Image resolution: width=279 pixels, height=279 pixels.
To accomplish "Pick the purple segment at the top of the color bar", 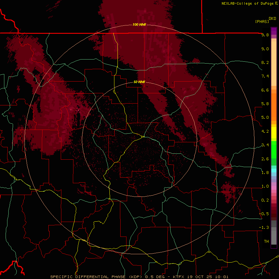I will 274,31.
